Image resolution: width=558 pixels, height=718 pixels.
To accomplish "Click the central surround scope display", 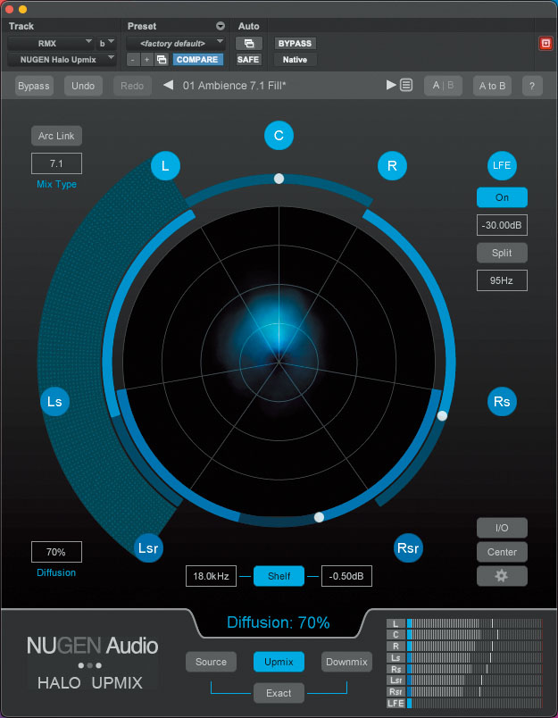I will click(279, 362).
